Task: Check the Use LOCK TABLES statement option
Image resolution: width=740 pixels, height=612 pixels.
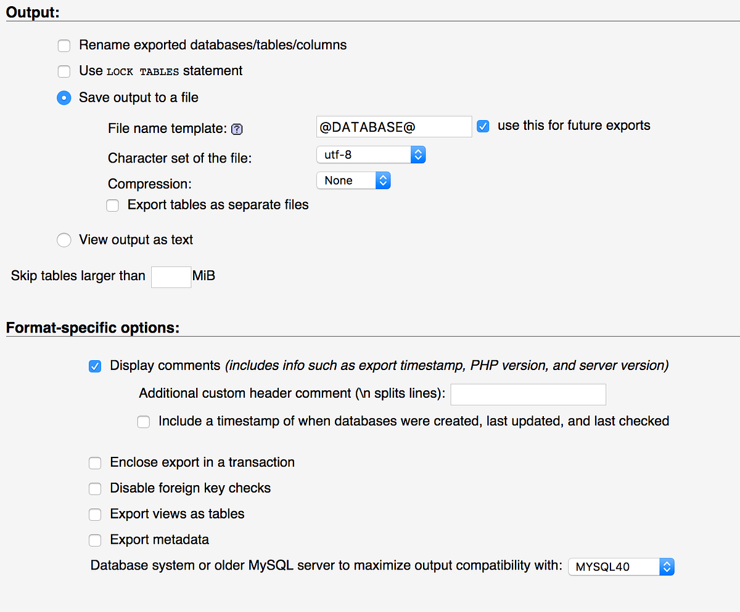Action: pyautogui.click(x=64, y=71)
